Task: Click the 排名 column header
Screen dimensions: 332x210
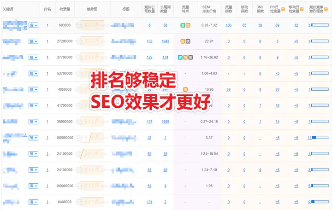Action: 47,9
